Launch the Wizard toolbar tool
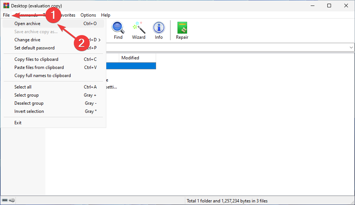Viewport: 355px width, 205px height. 138,30
